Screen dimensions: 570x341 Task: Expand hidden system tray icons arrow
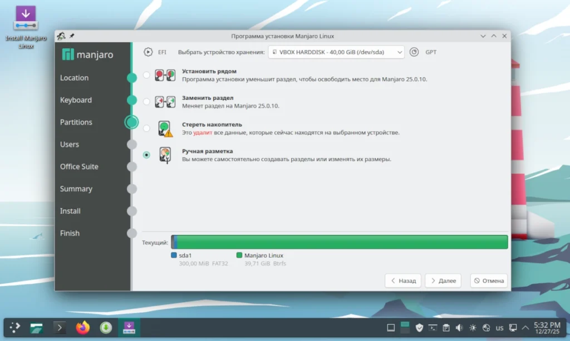point(525,328)
